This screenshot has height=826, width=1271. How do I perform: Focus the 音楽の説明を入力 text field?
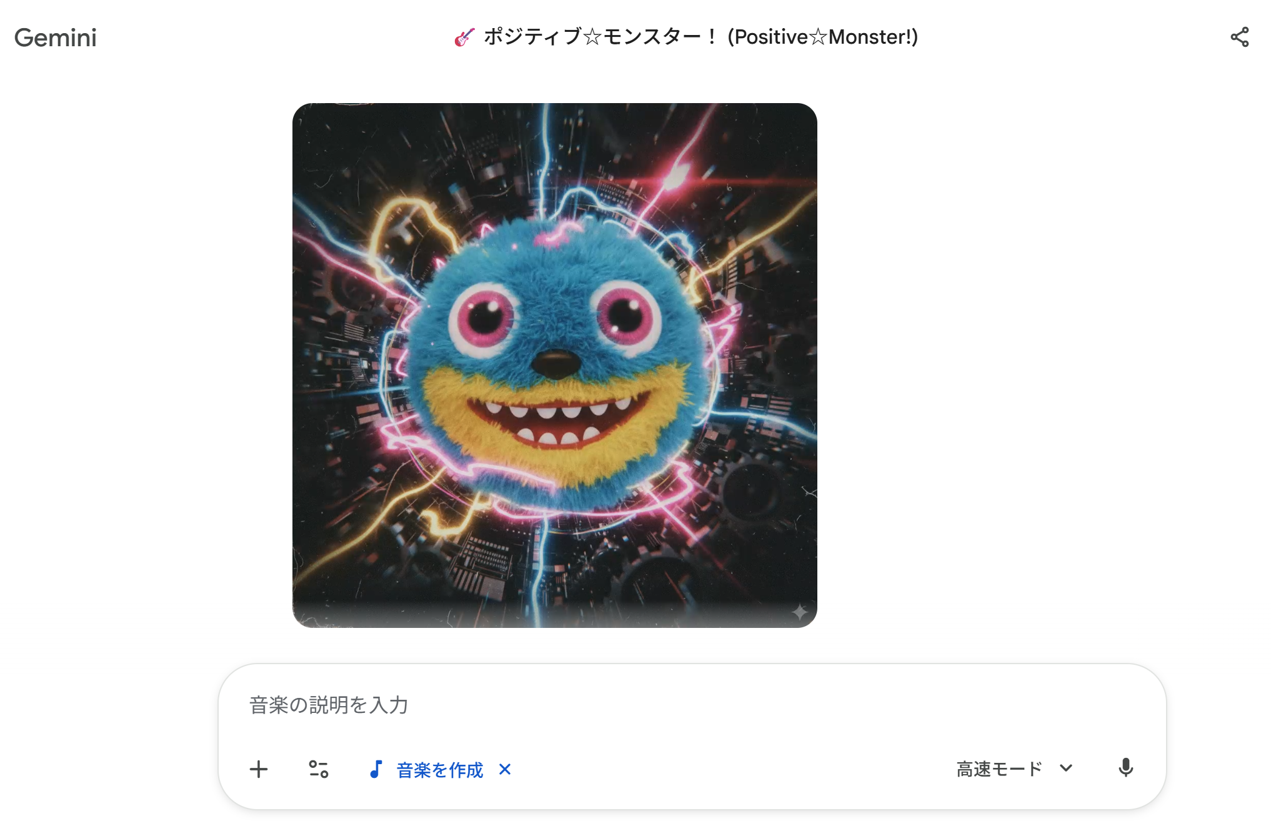(692, 705)
